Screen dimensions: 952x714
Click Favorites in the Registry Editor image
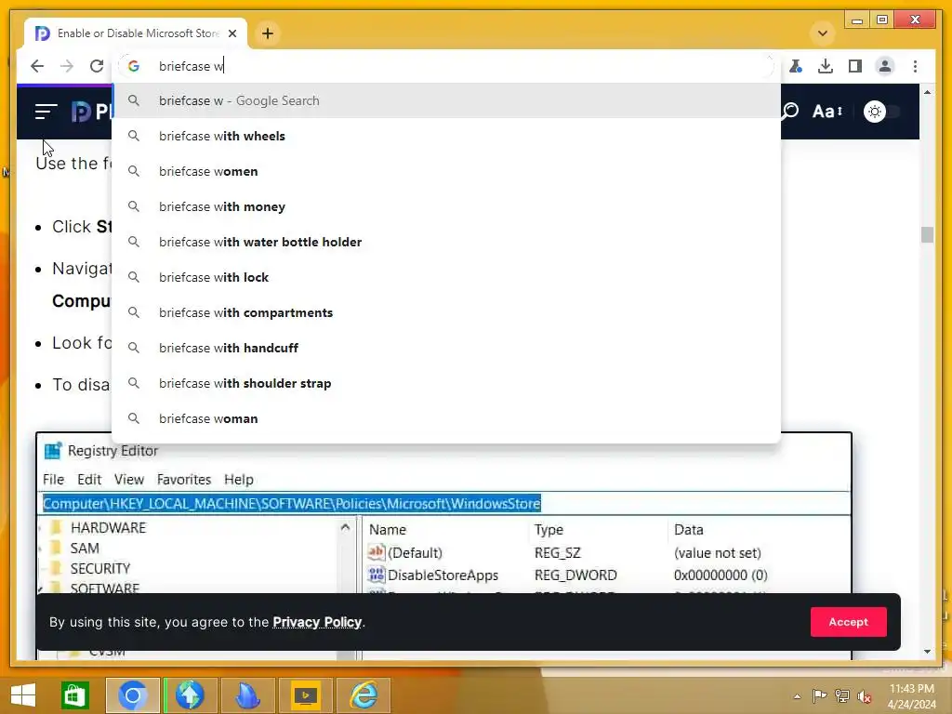point(184,480)
